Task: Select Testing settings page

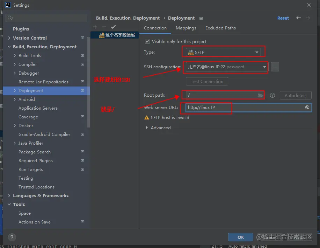Action: 26,178
